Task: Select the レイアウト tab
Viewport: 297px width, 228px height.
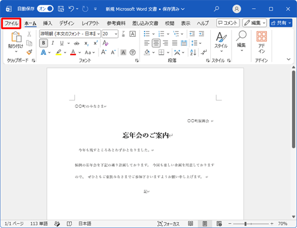Action: (x=90, y=23)
